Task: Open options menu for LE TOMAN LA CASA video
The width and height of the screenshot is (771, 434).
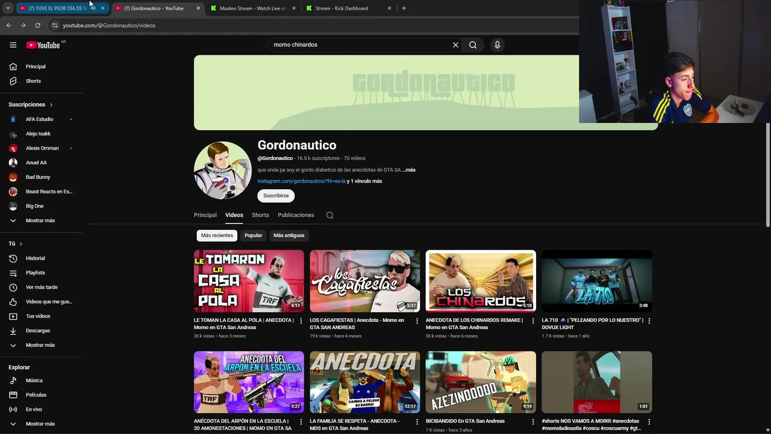Action: [x=301, y=321]
